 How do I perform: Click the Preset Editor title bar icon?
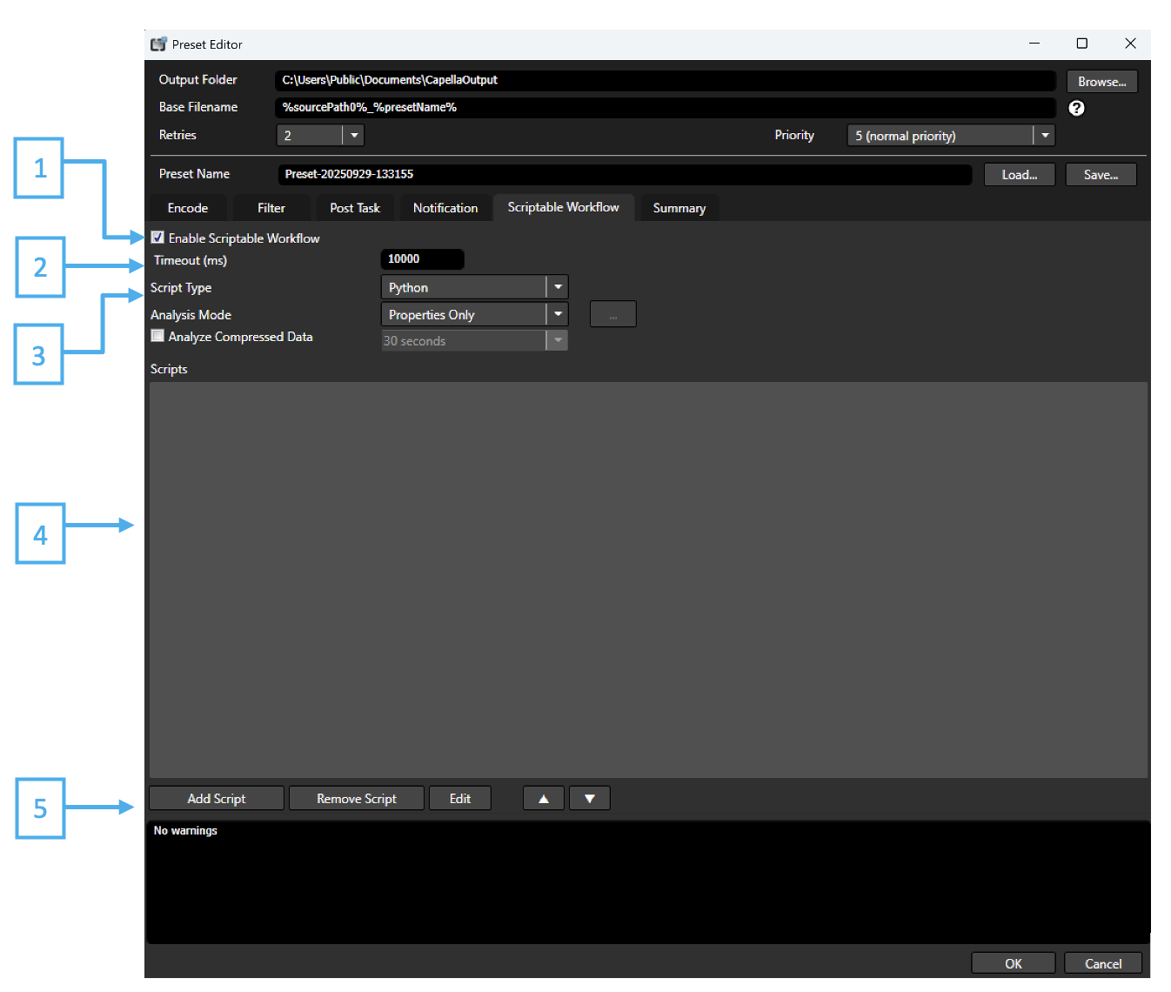[x=157, y=44]
